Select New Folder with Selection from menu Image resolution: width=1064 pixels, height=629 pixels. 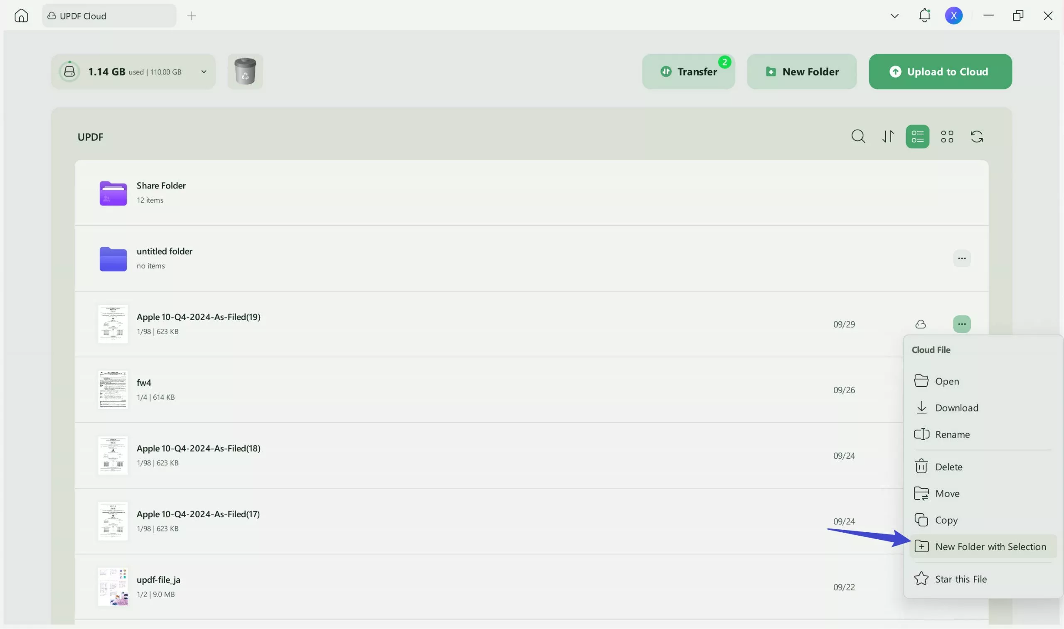tap(991, 546)
